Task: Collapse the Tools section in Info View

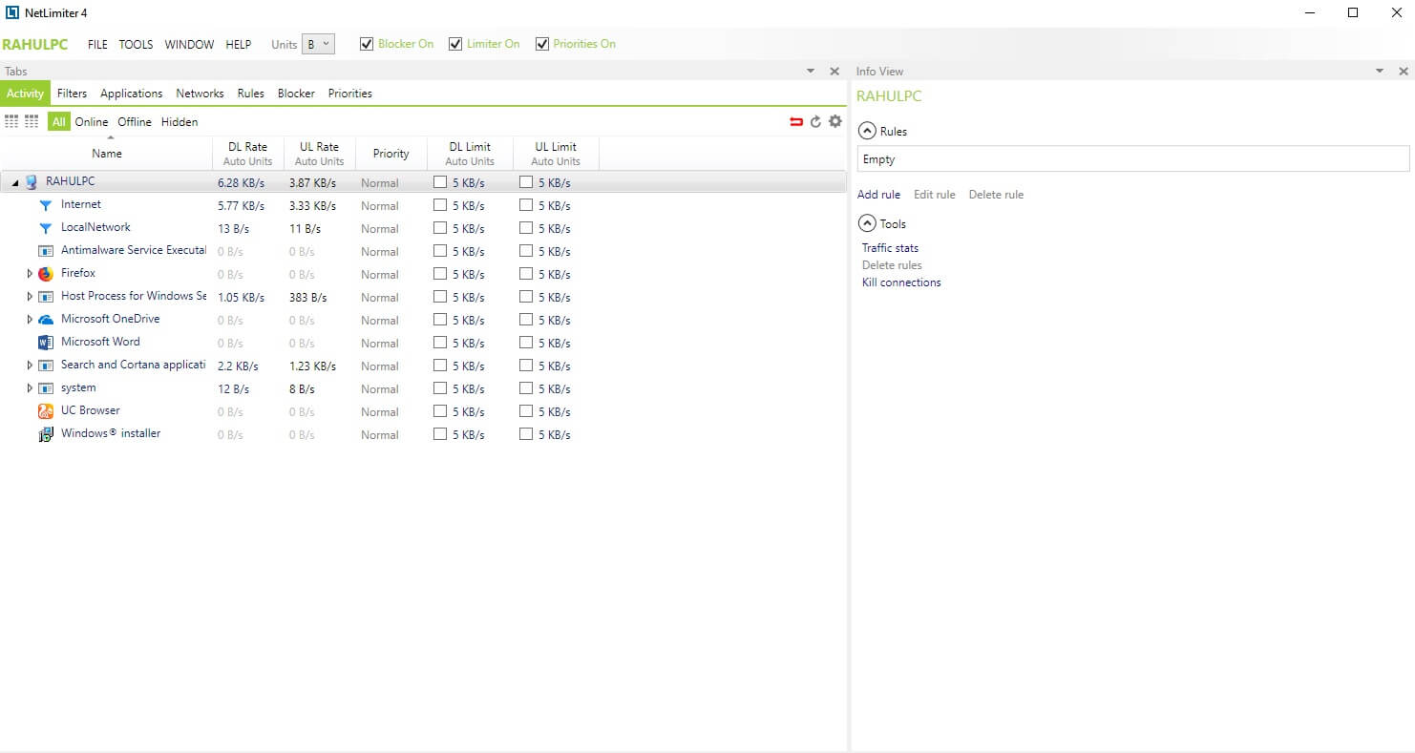Action: (867, 224)
